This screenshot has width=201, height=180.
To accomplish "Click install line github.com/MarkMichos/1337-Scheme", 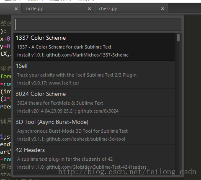I will pyautogui.click(x=73, y=55).
